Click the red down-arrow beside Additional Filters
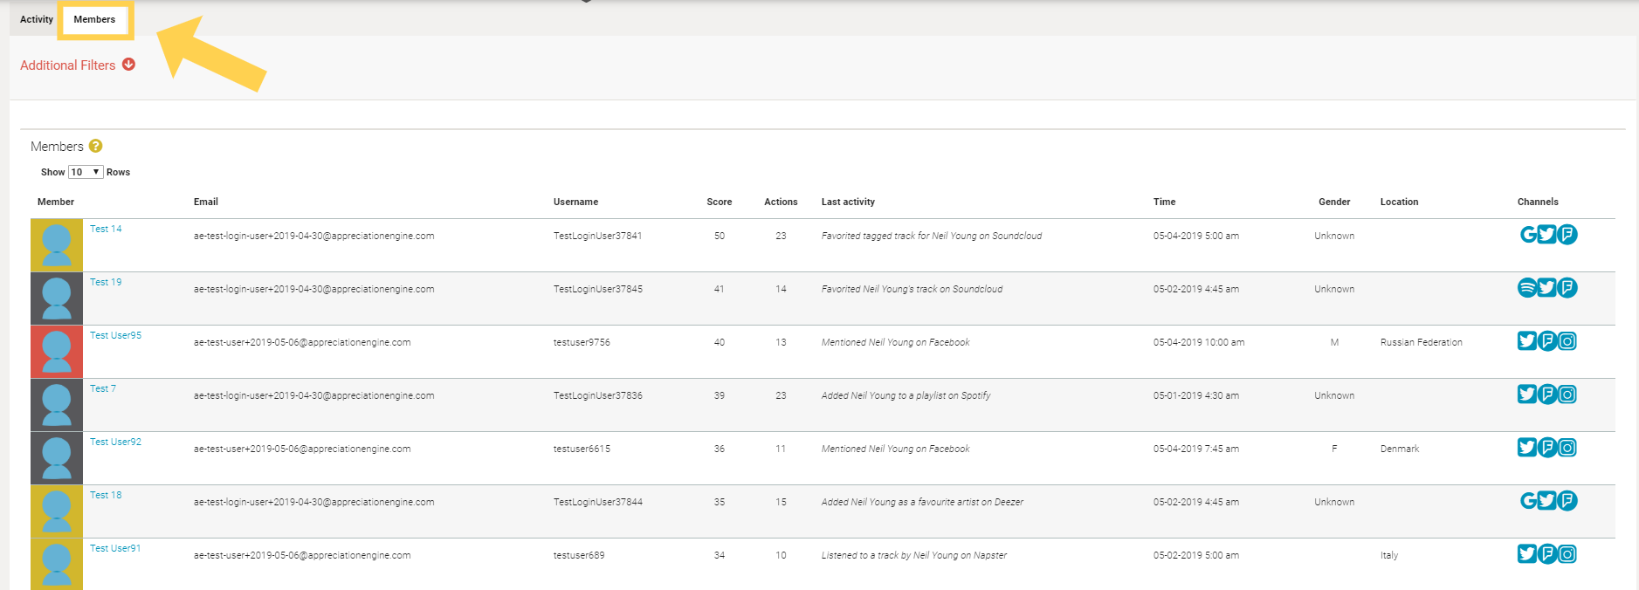This screenshot has width=1639, height=590. point(128,64)
